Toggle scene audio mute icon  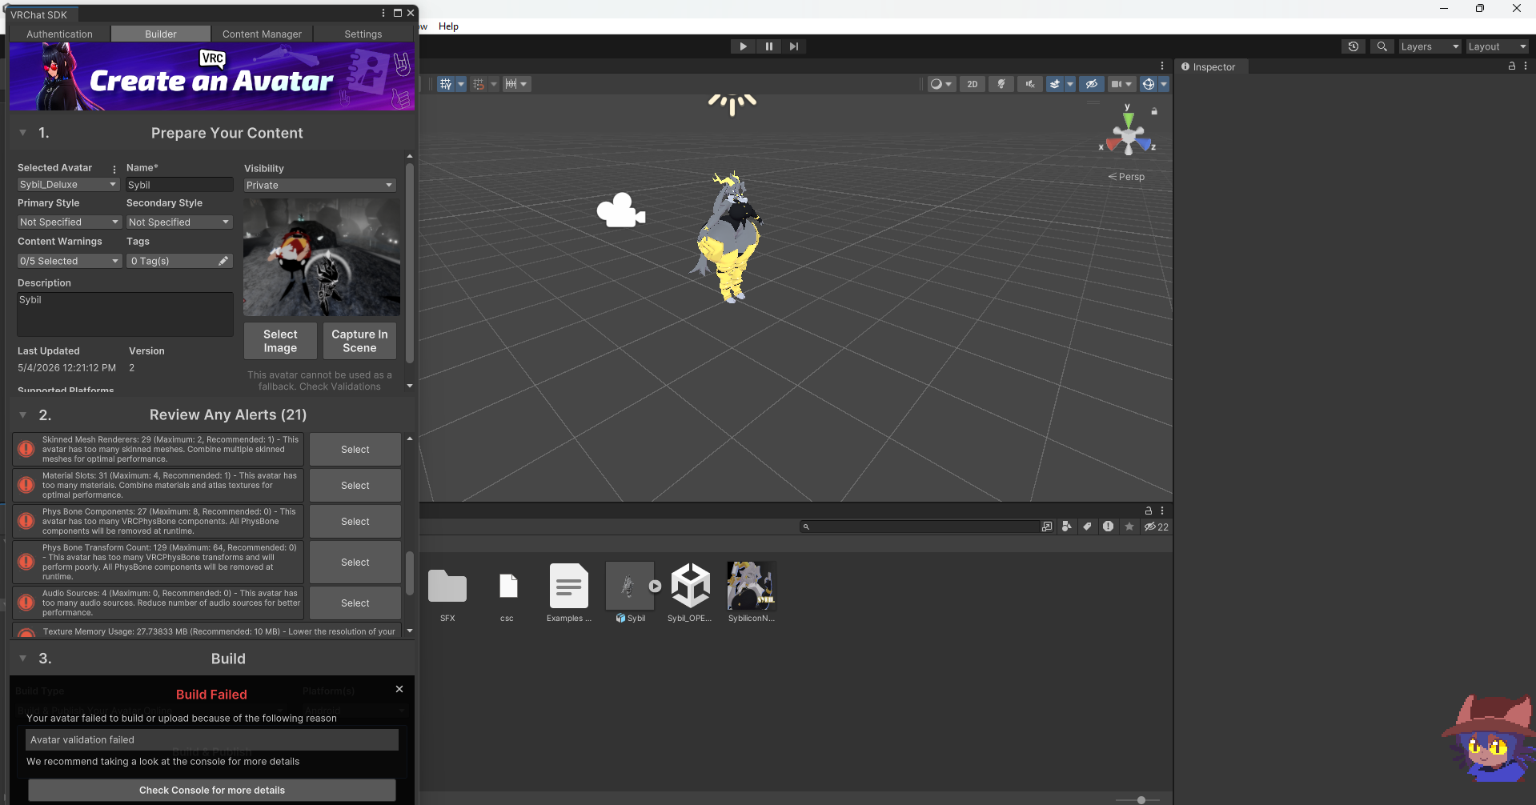[x=1030, y=84]
